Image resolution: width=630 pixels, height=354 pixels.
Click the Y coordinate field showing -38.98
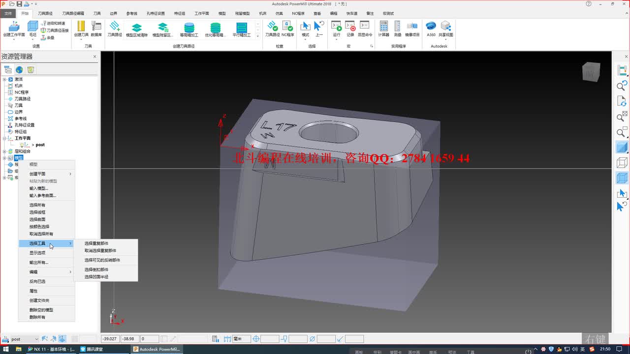coord(129,339)
